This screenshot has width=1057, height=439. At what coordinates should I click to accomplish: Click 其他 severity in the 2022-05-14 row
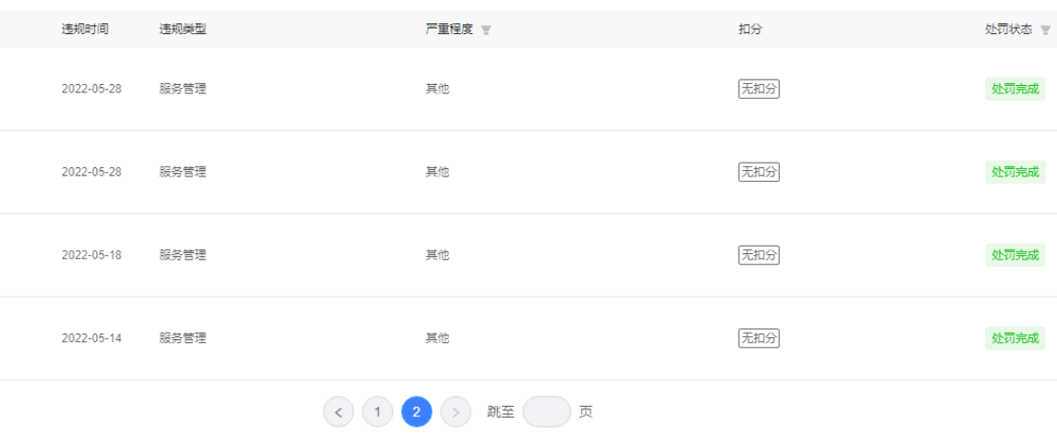(437, 338)
